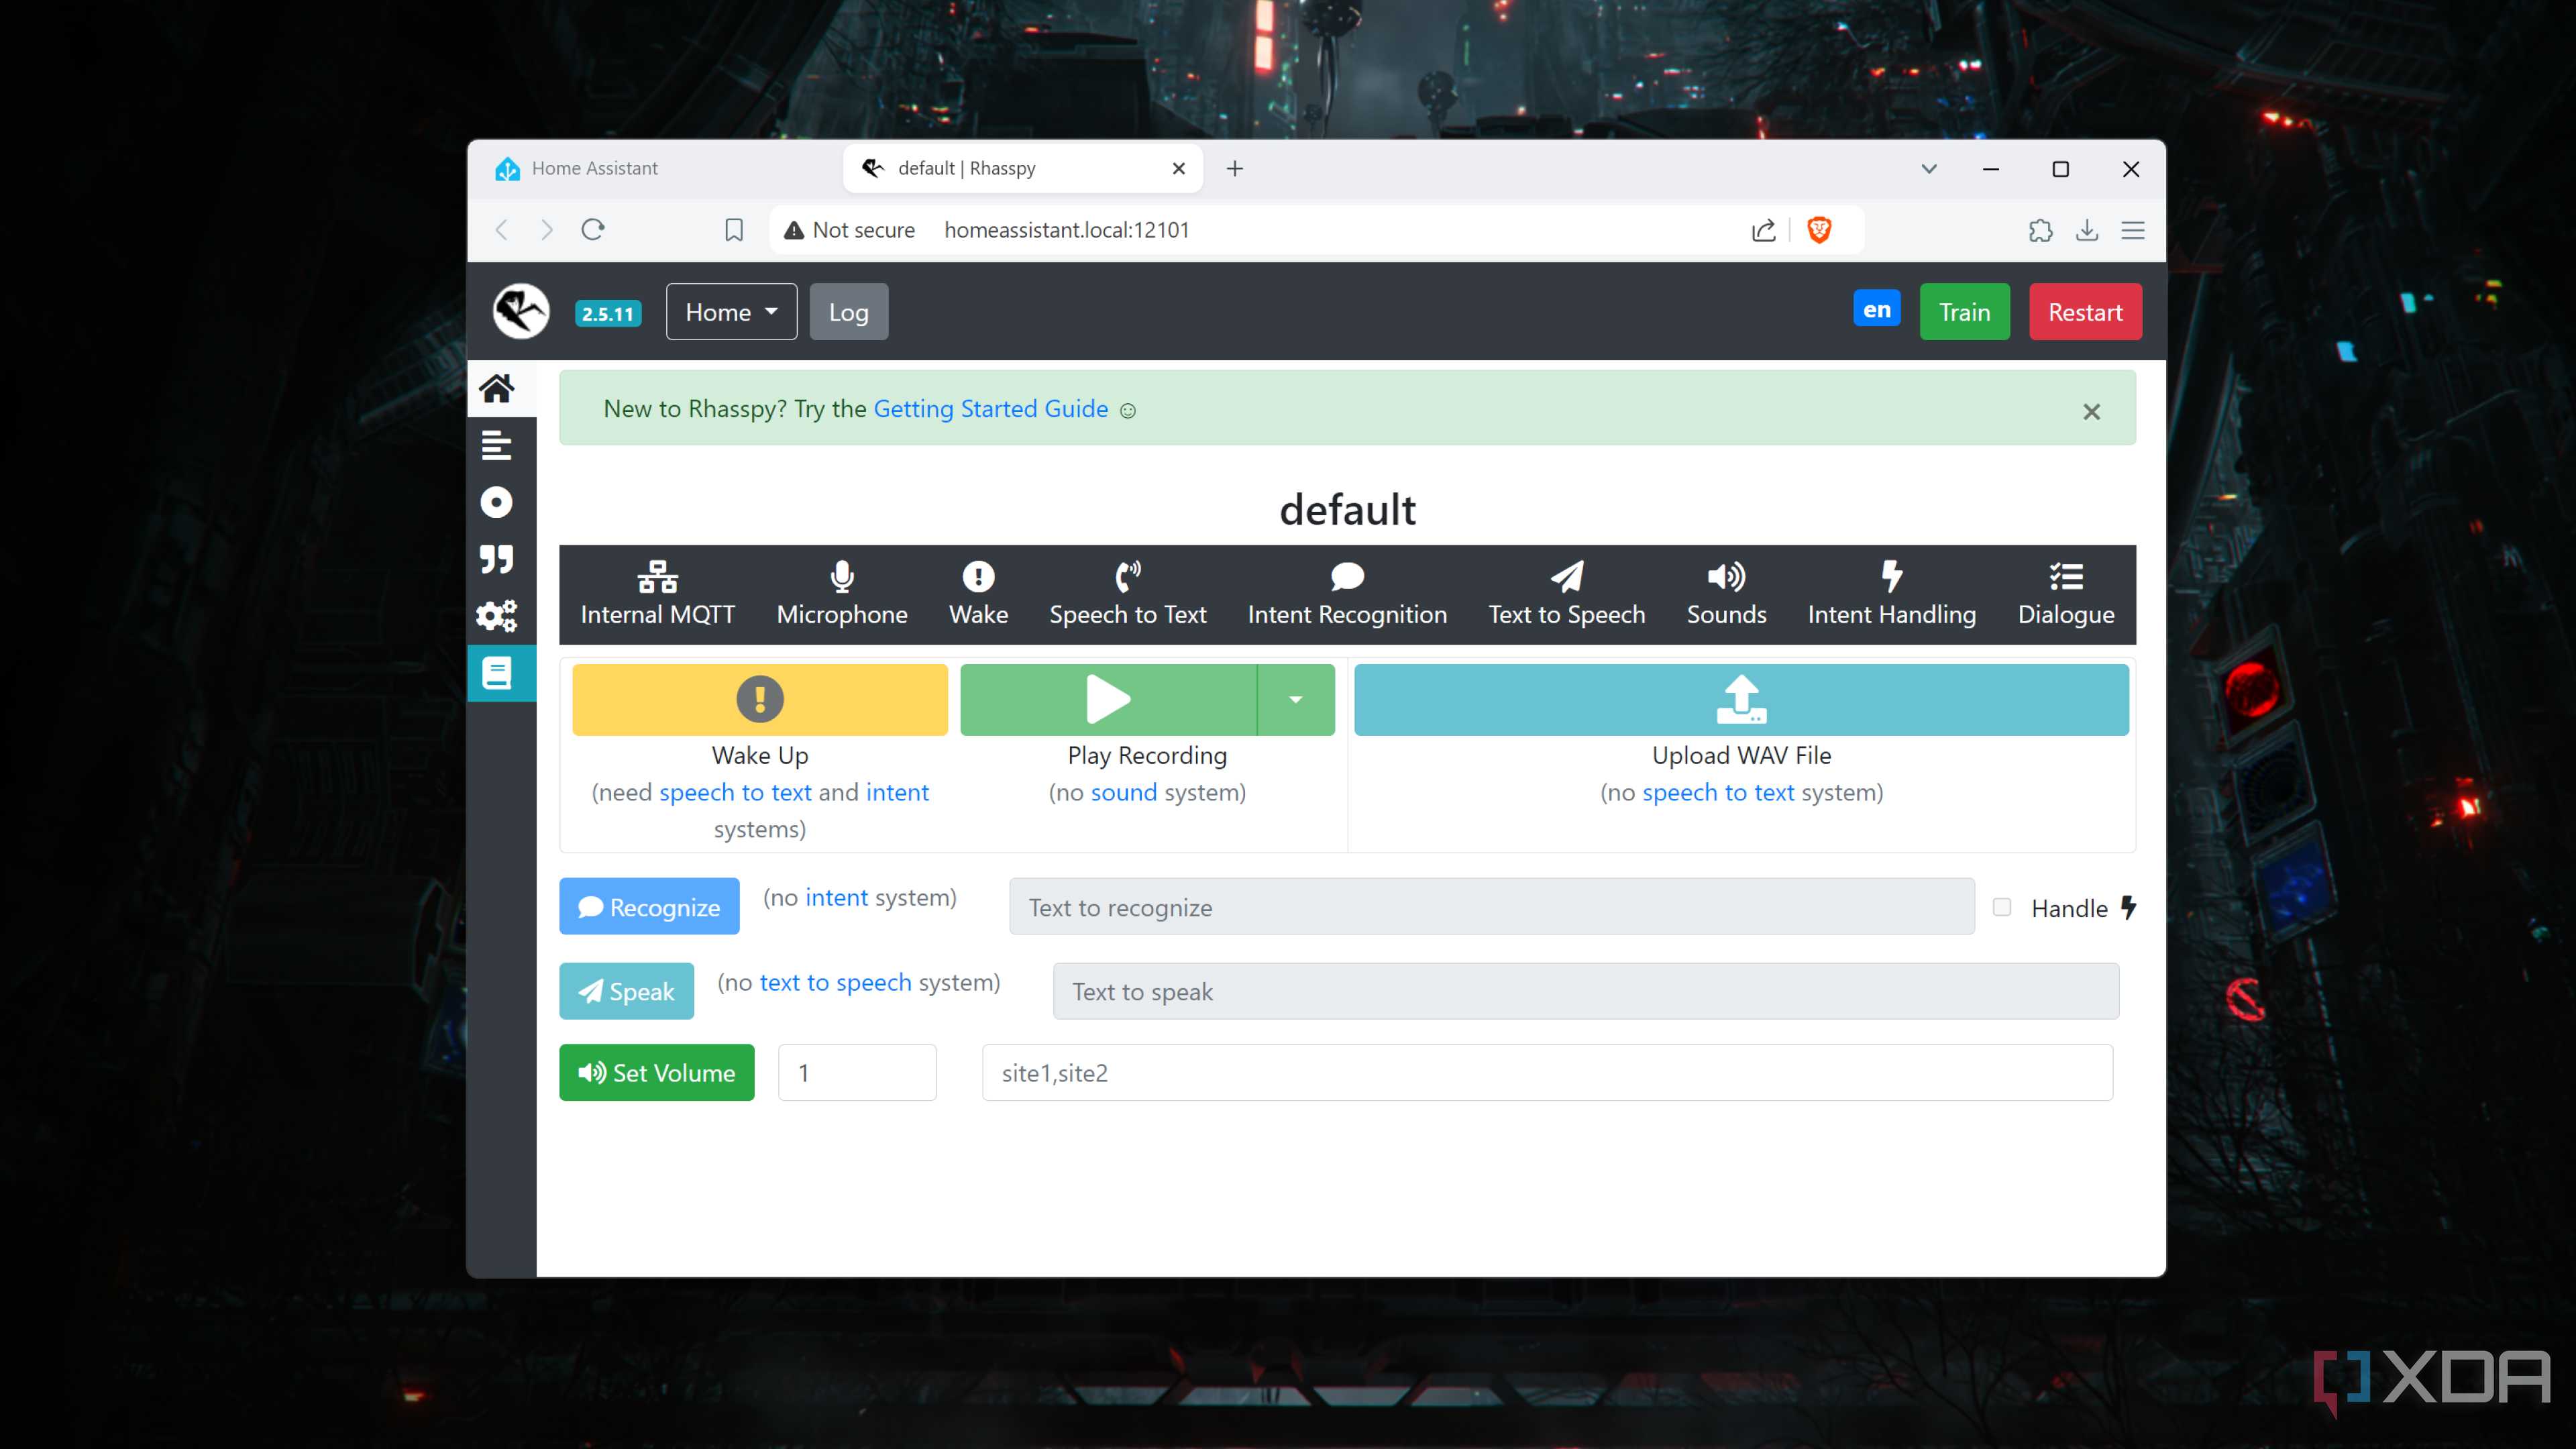Screen dimensions: 2576x1449
Task: Open the Words quote icon in sidebar
Action: pos(497,559)
